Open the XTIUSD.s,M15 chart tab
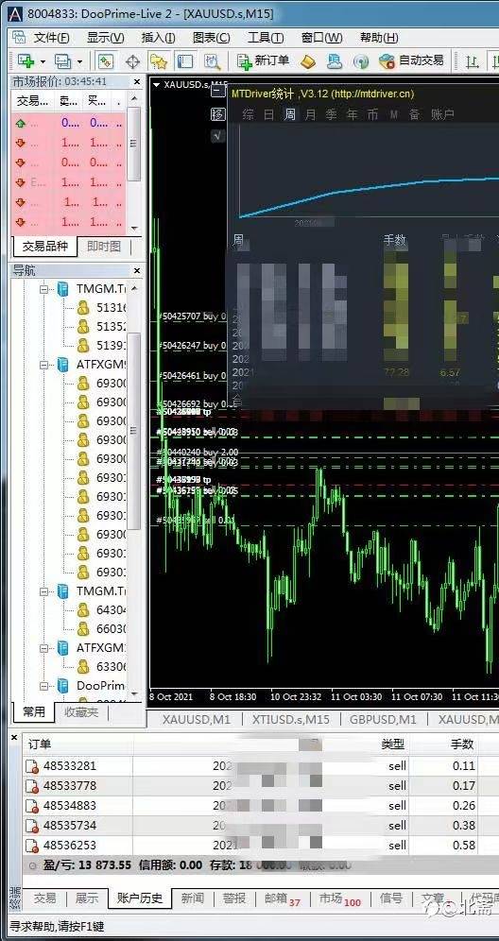The height and width of the screenshot is (941, 499). (x=291, y=719)
